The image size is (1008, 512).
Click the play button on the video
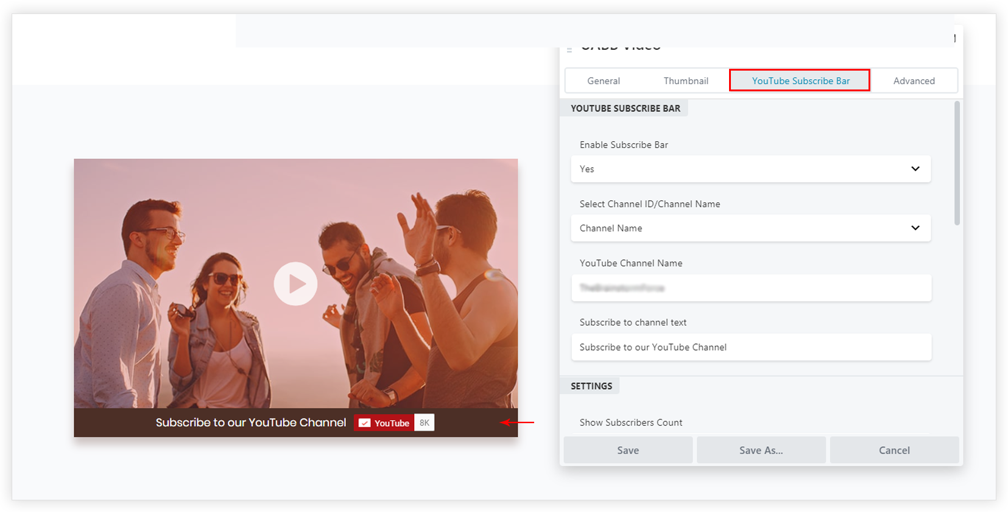[295, 284]
